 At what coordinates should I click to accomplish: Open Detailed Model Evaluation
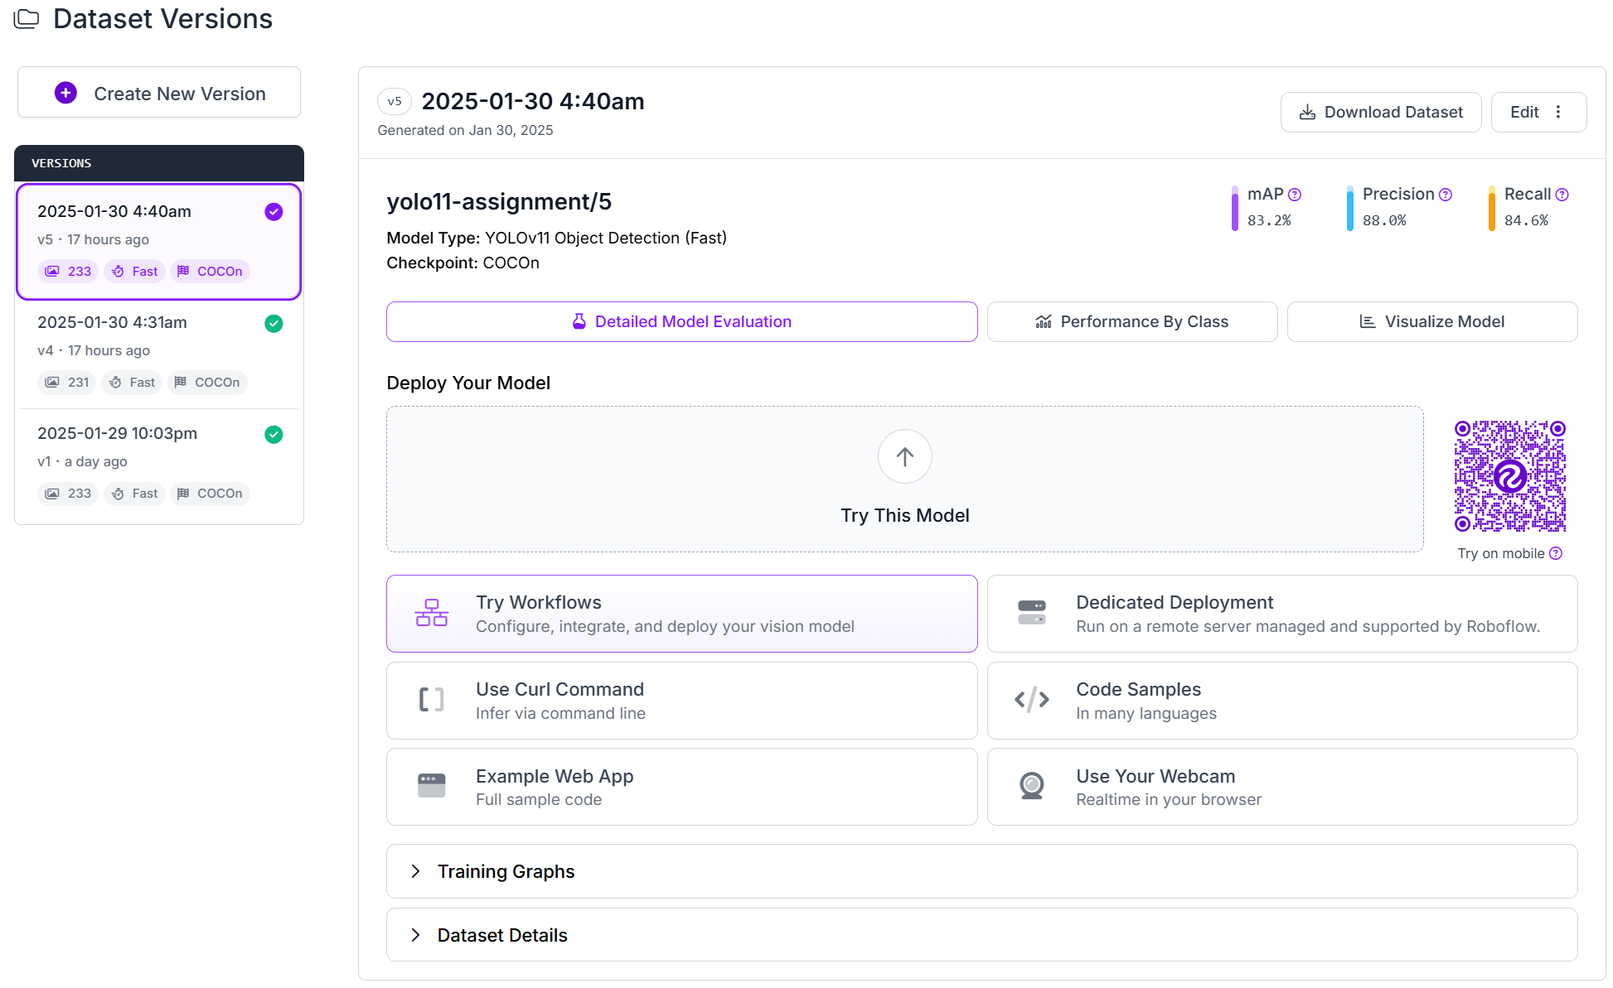pos(681,321)
